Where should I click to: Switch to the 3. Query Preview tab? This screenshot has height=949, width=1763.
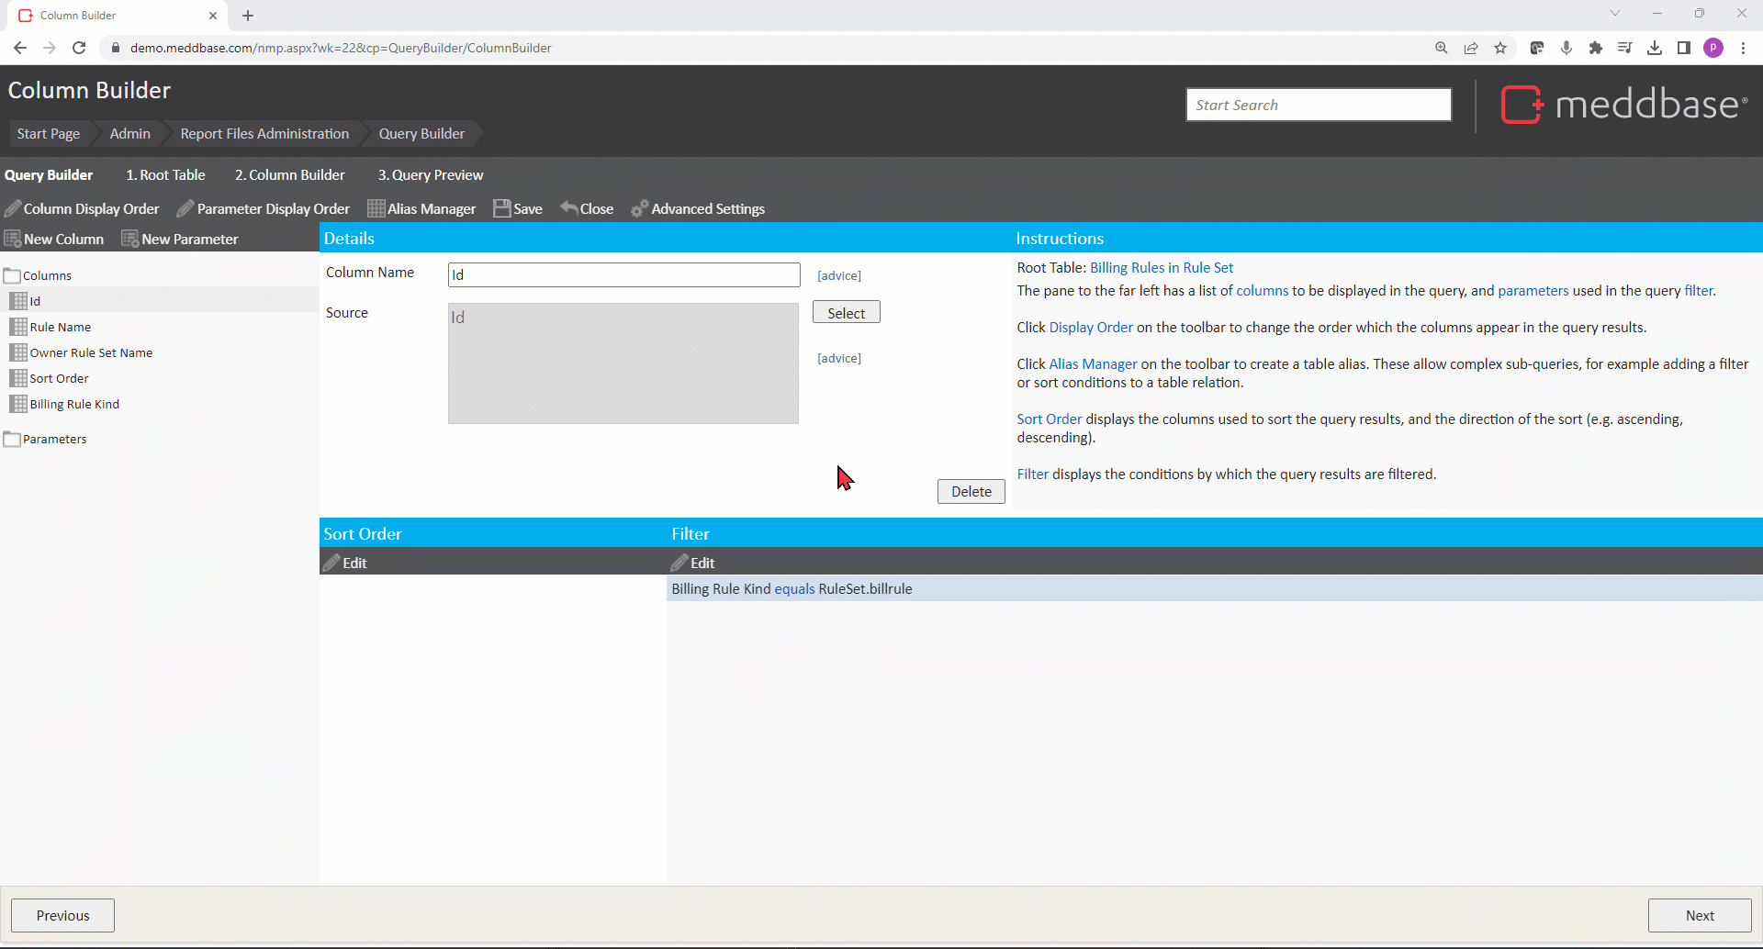(x=430, y=174)
